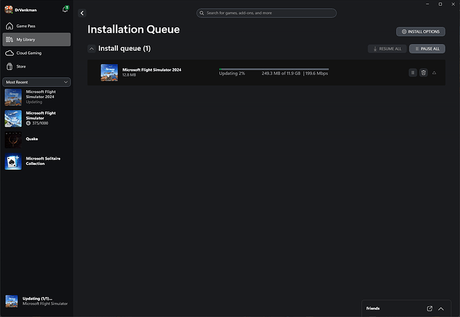Image resolution: width=460 pixels, height=317 pixels.
Task: Click the Resume All button
Action: pyautogui.click(x=387, y=49)
